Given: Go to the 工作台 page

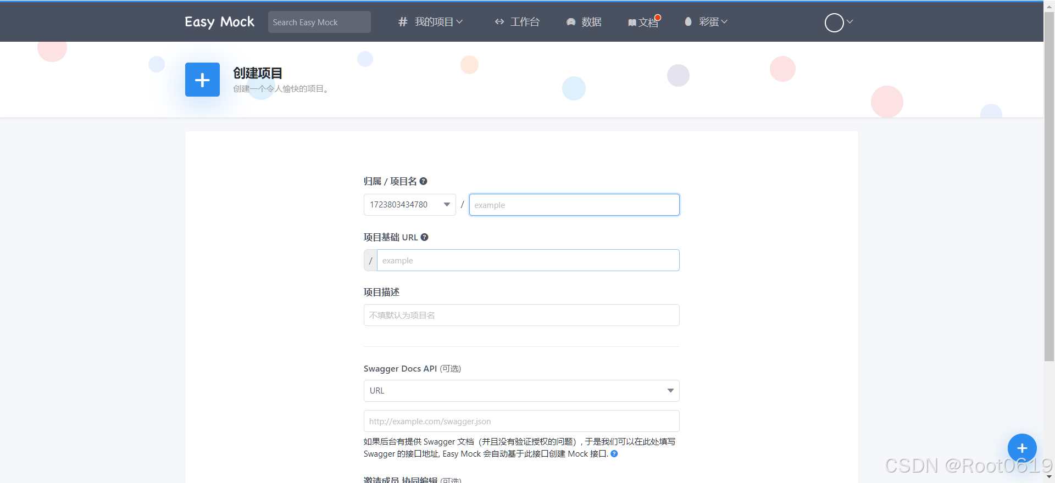Looking at the screenshot, I should pyautogui.click(x=525, y=22).
